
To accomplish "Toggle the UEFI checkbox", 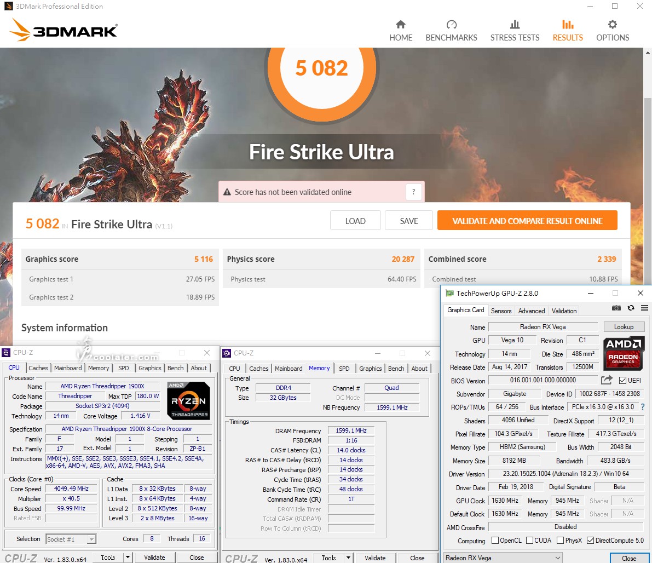I will pyautogui.click(x=622, y=380).
